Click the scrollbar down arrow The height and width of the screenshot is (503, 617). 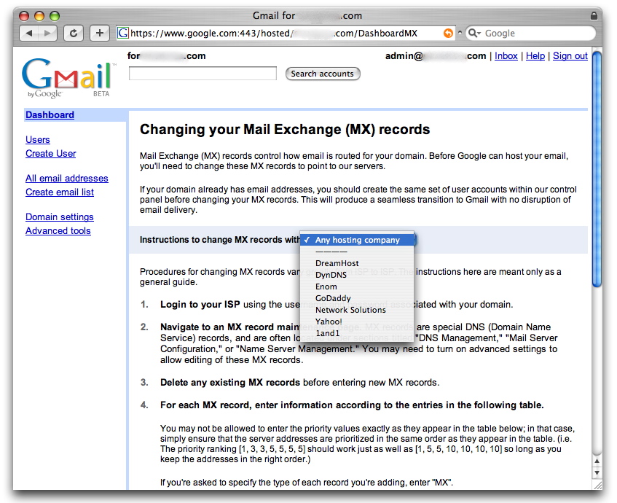coord(597,472)
